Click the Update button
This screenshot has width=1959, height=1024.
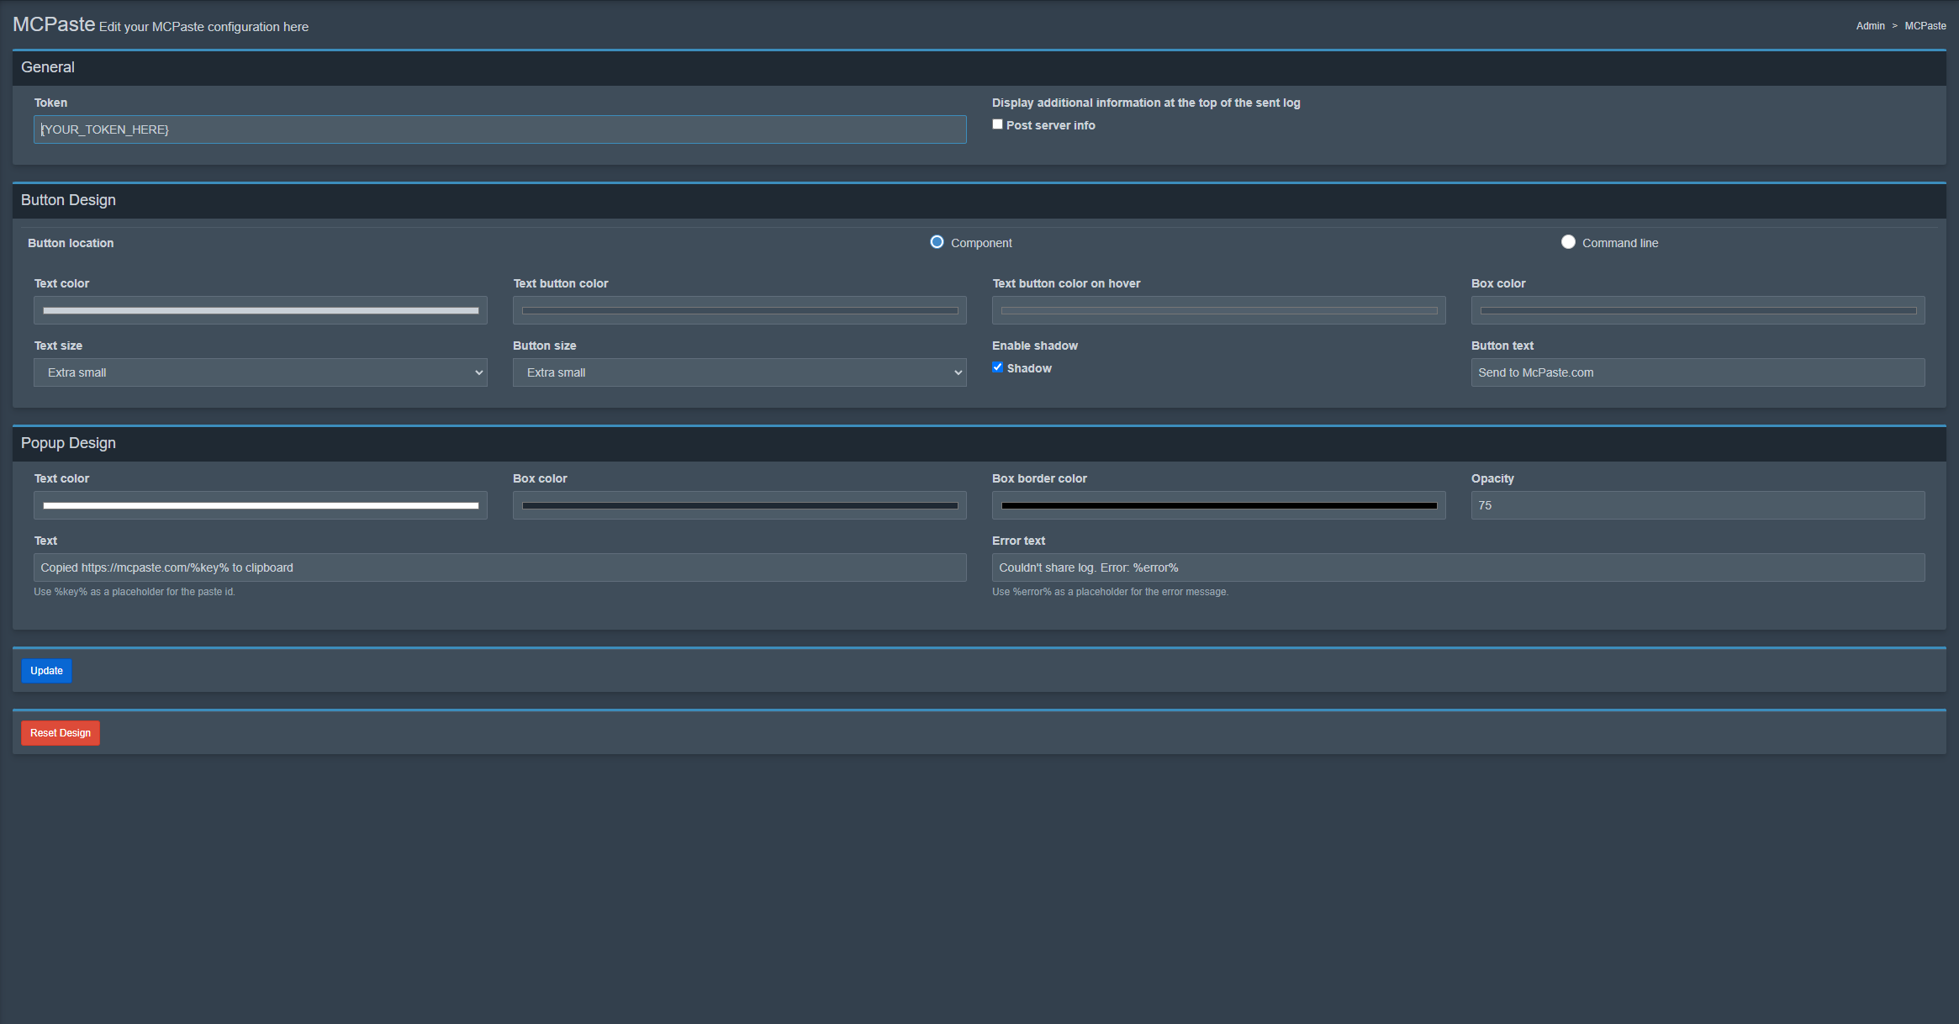(46, 670)
